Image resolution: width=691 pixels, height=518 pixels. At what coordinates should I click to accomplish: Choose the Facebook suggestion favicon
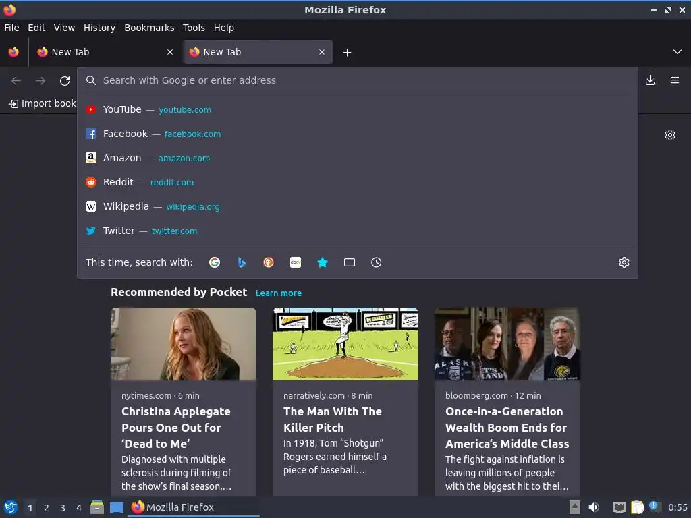tap(91, 134)
